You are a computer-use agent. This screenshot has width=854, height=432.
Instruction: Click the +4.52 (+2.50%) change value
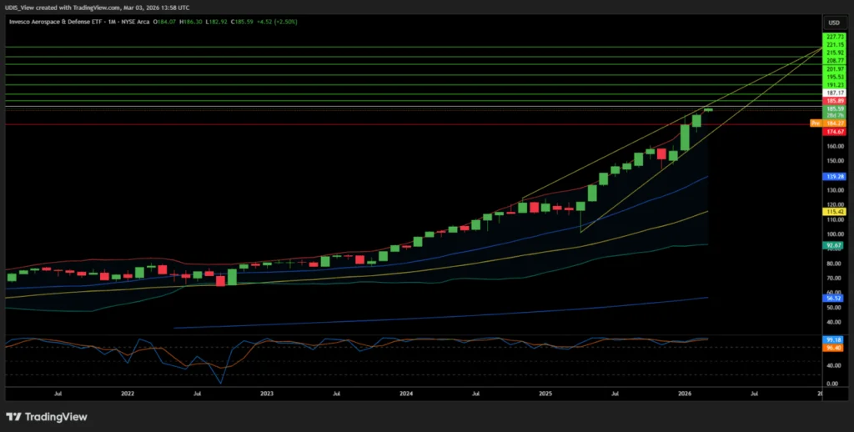pyautogui.click(x=277, y=23)
